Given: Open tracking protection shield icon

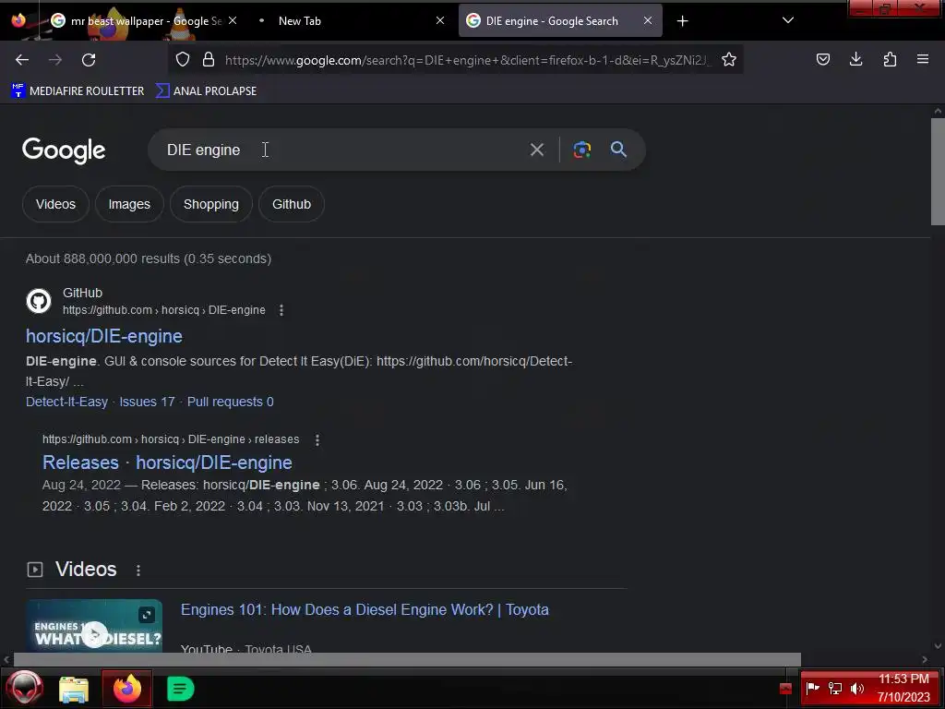Looking at the screenshot, I should point(183,59).
